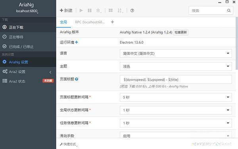
Task: Go to 正在下载 in sidebar
Action: pos(28,27)
